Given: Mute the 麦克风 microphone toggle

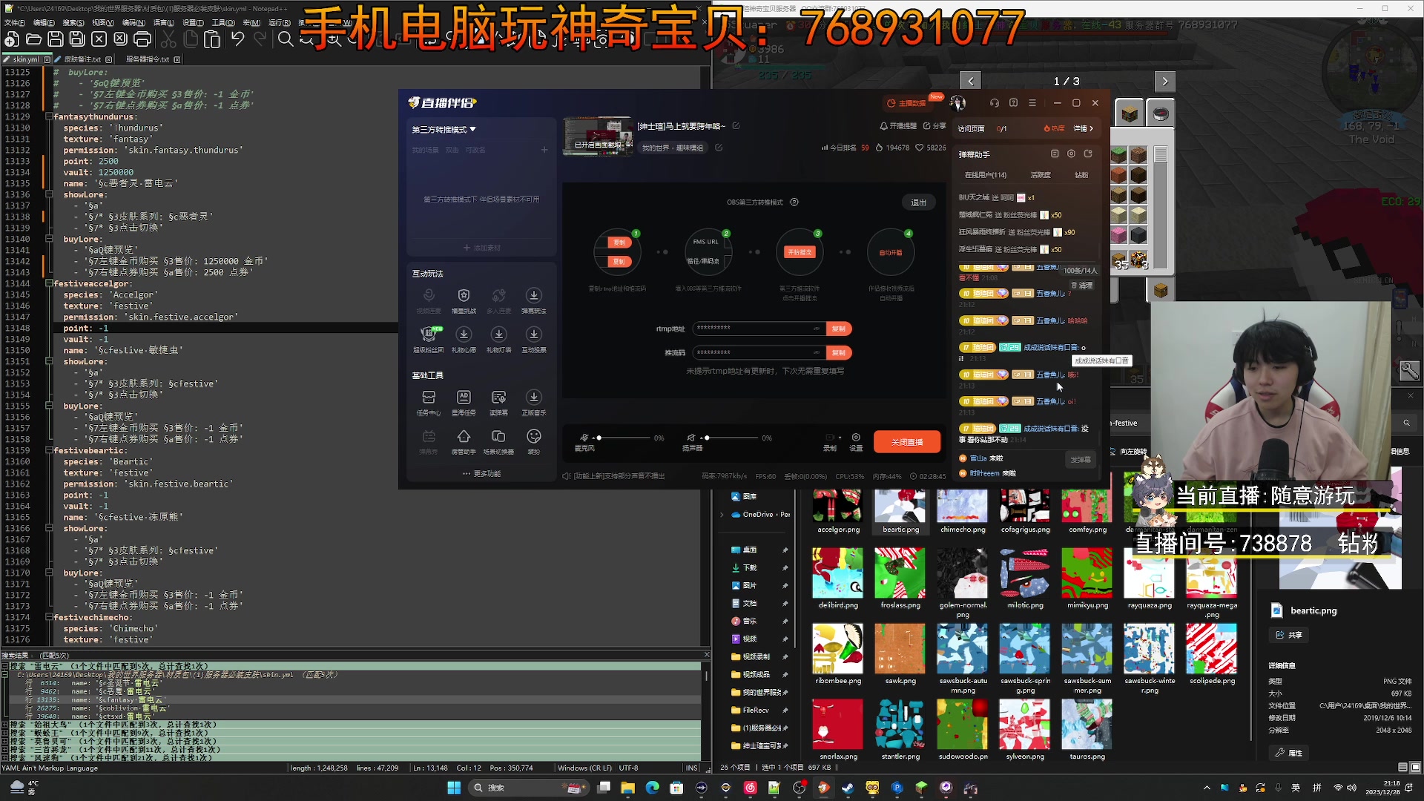Looking at the screenshot, I should [585, 438].
